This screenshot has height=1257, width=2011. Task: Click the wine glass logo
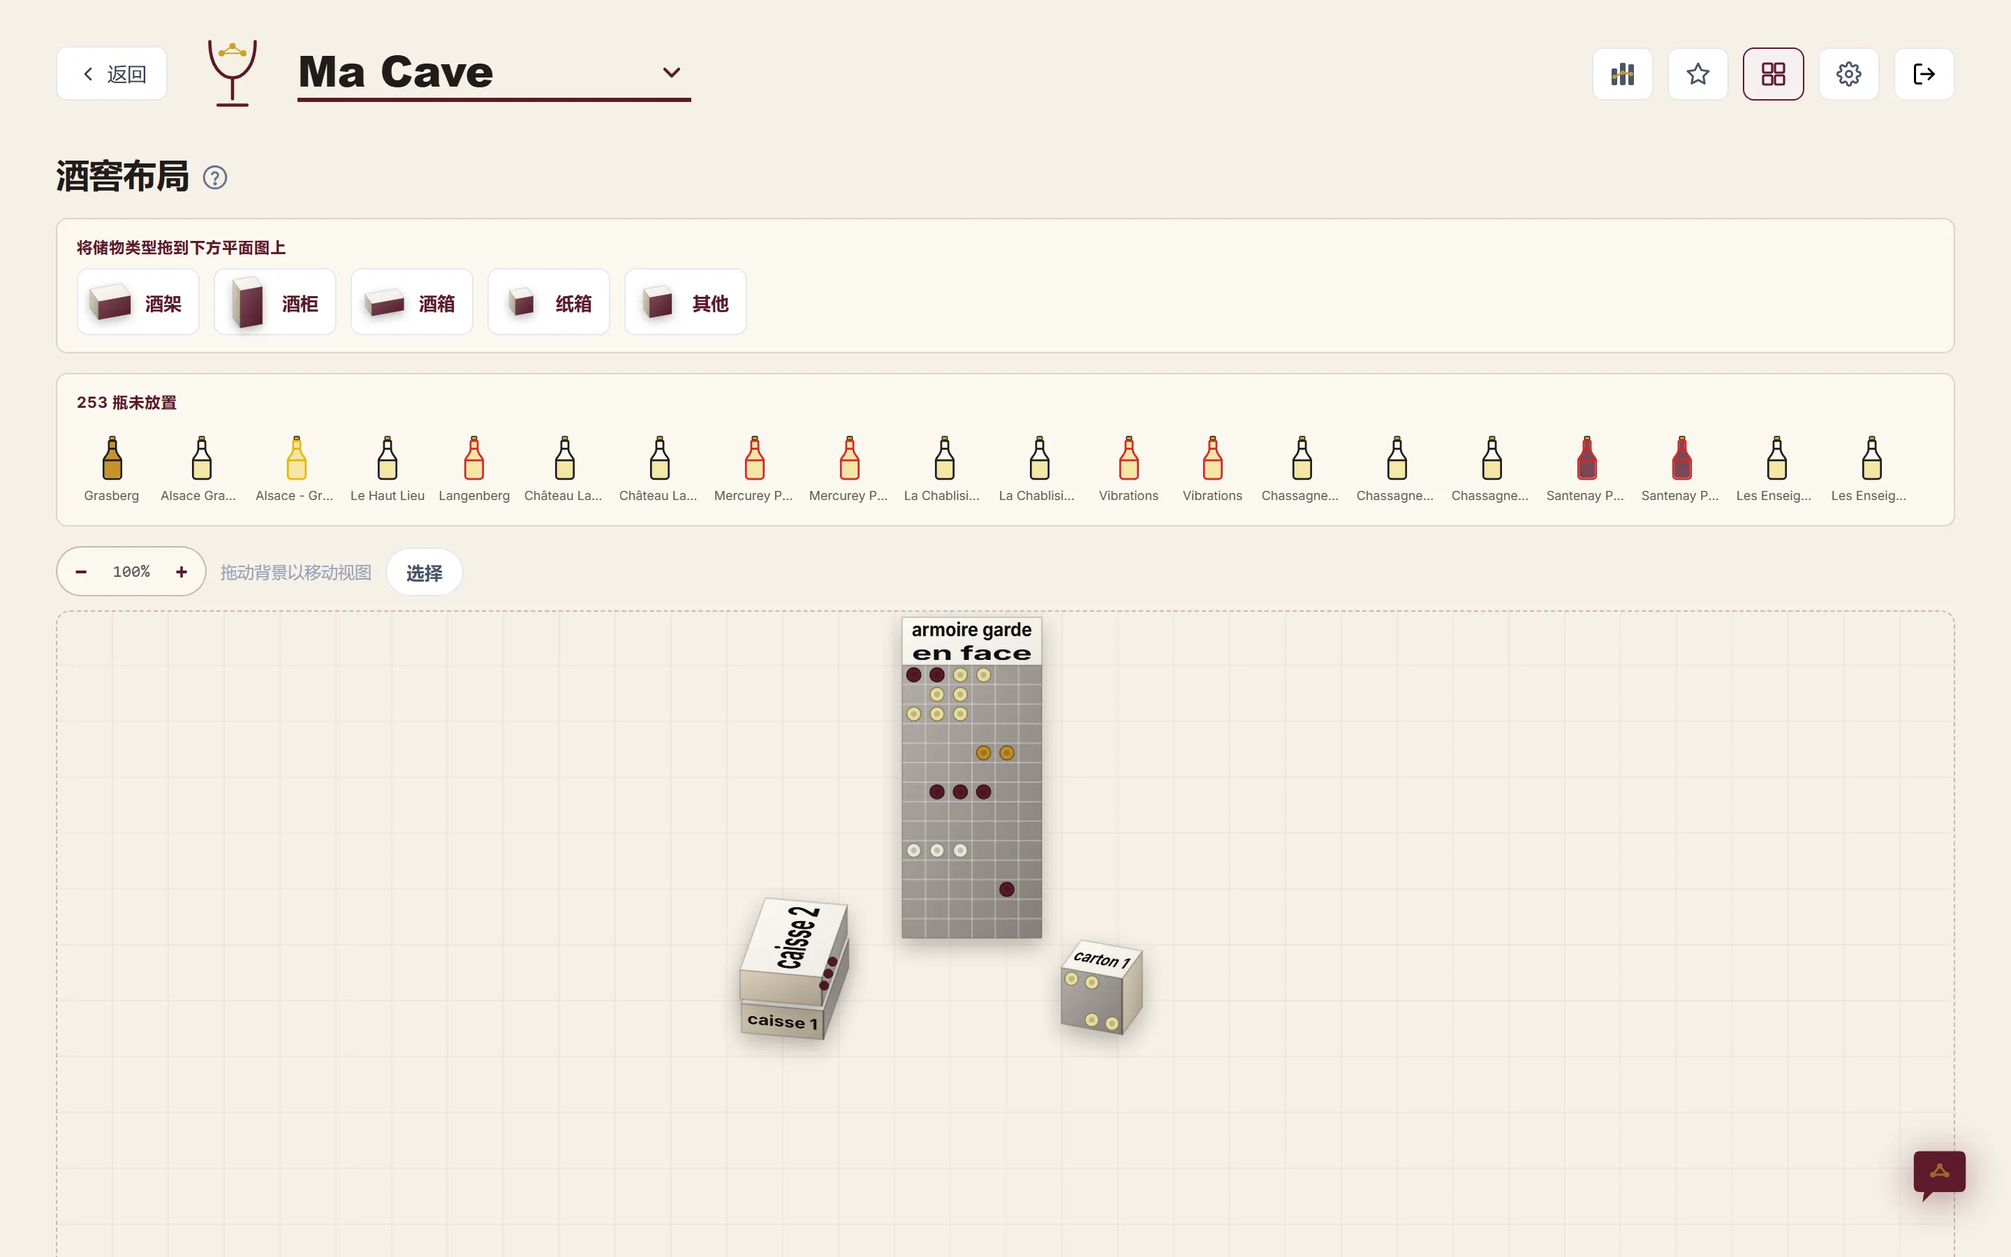click(x=232, y=73)
